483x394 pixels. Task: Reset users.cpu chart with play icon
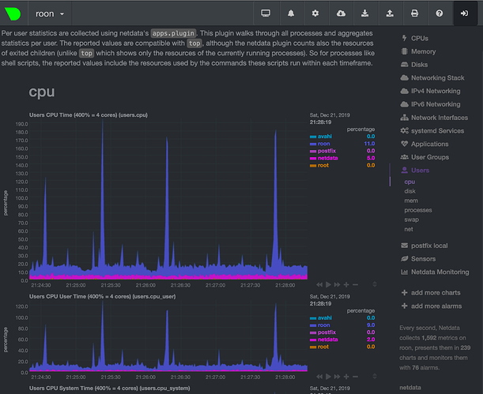(328, 285)
